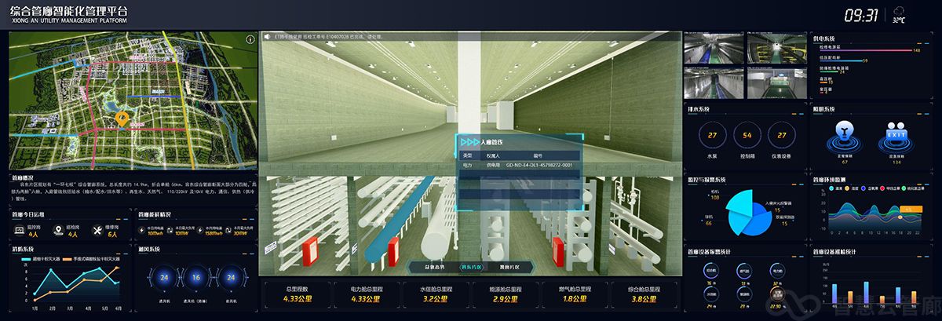The width and height of the screenshot is (942, 321).
Task: Click the pipeline number GD-ND-E4-DL1-45798272-0001
Action: pyautogui.click(x=539, y=166)
